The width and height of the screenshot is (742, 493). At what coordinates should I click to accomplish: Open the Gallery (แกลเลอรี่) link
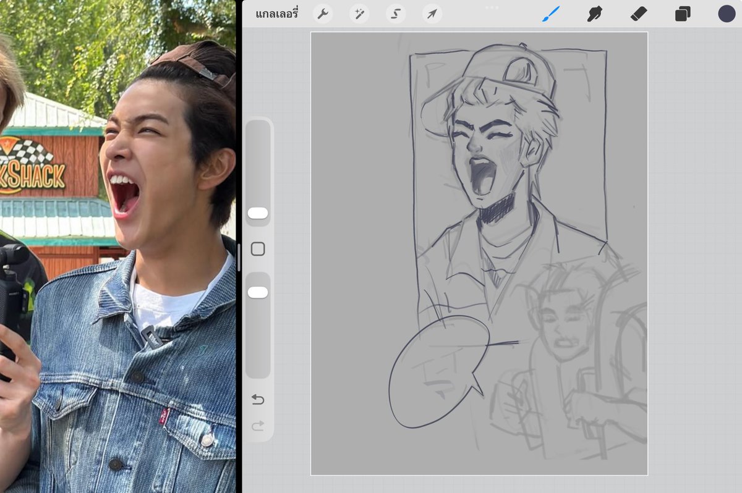pyautogui.click(x=276, y=14)
